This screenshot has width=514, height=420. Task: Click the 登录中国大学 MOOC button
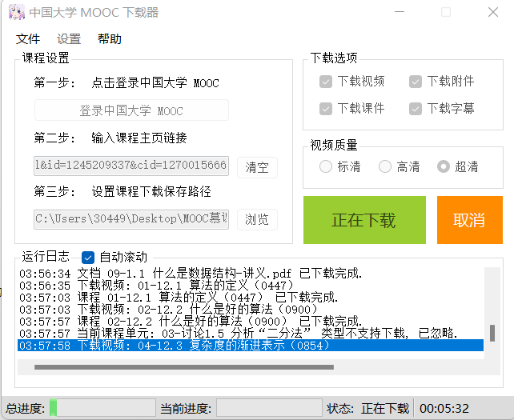pos(131,110)
